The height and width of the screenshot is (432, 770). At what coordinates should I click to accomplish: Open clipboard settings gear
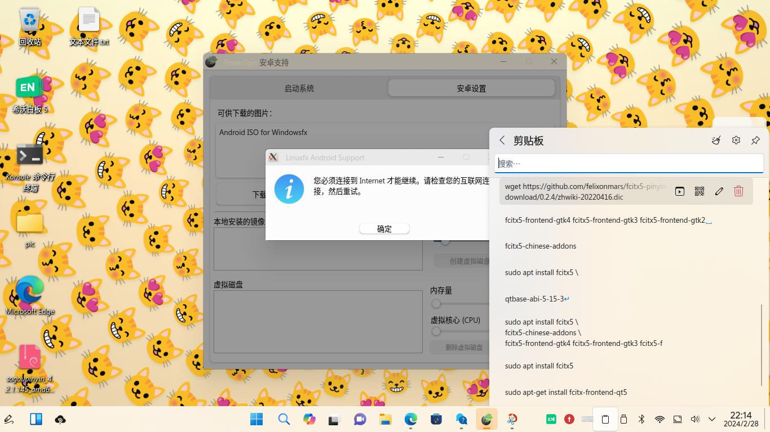(736, 141)
